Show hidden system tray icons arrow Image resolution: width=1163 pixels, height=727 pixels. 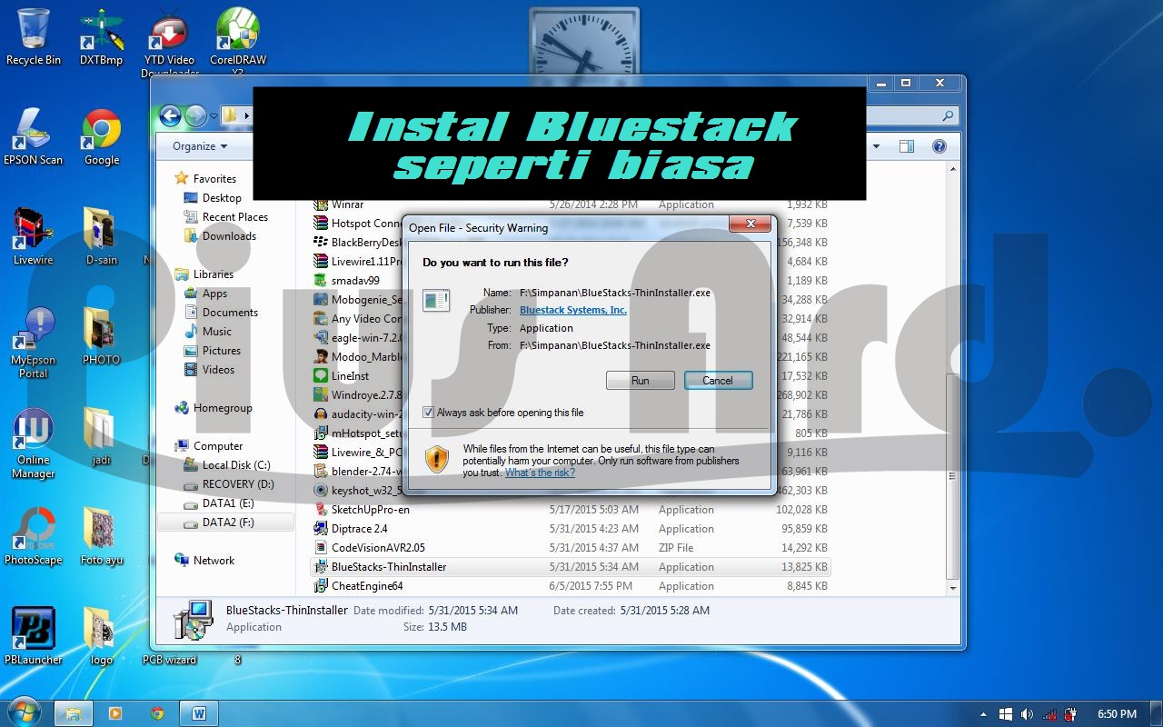click(x=984, y=714)
